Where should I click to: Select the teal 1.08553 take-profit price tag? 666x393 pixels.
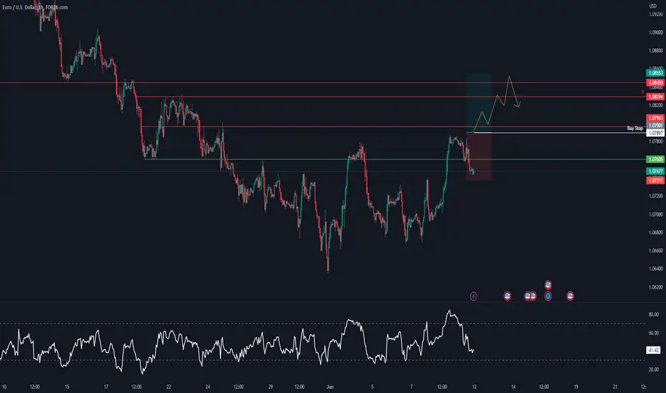(x=655, y=73)
